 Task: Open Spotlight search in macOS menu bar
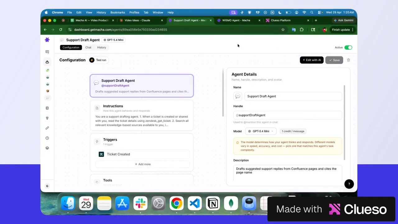(312, 12)
